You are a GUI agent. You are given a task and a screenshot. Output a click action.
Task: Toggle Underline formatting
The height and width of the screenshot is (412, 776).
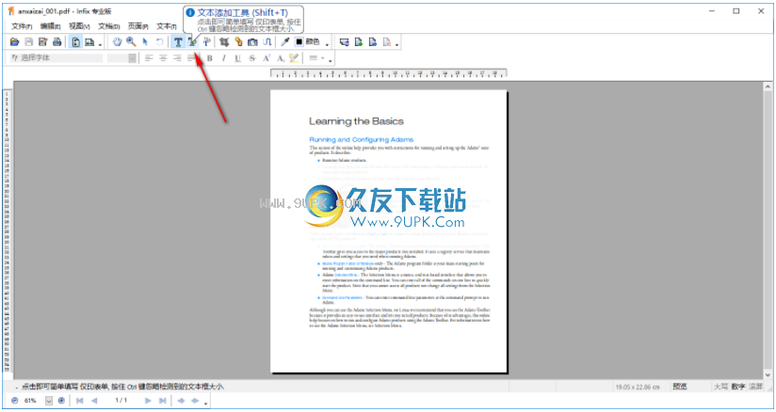[x=238, y=58]
